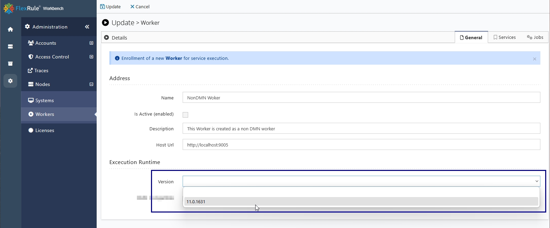This screenshot has height=228, width=550.
Task: Dismiss the enrollment info banner
Action: (535, 59)
